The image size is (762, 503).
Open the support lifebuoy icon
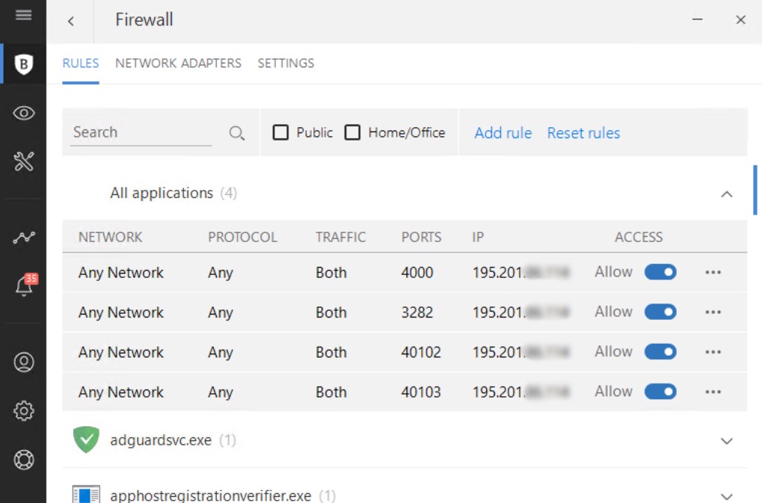[24, 459]
